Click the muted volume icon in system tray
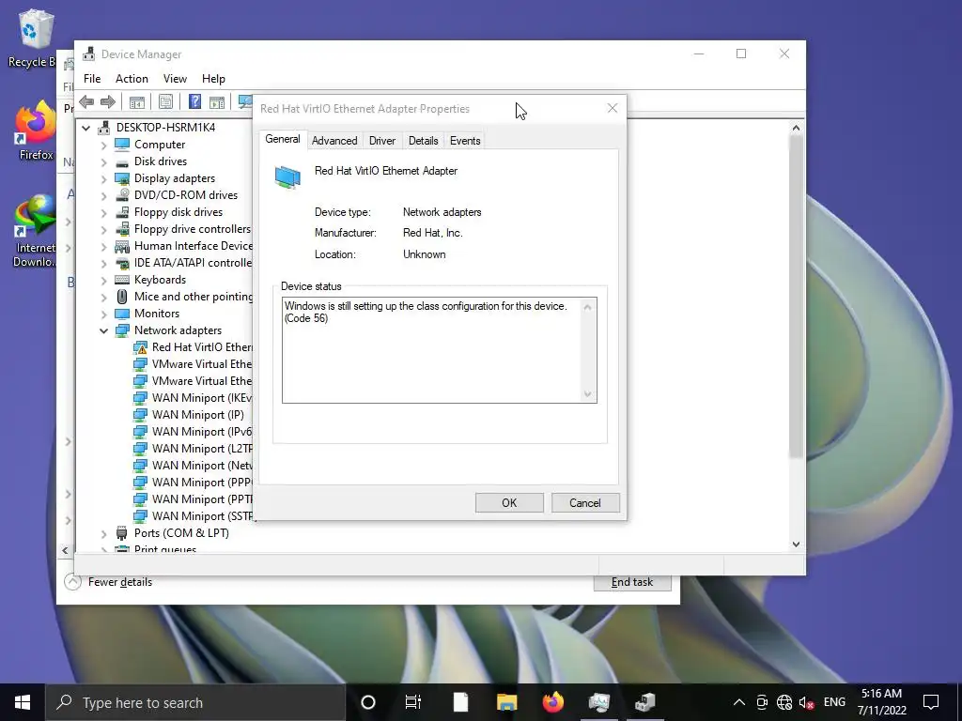The width and height of the screenshot is (962, 721). 806,702
